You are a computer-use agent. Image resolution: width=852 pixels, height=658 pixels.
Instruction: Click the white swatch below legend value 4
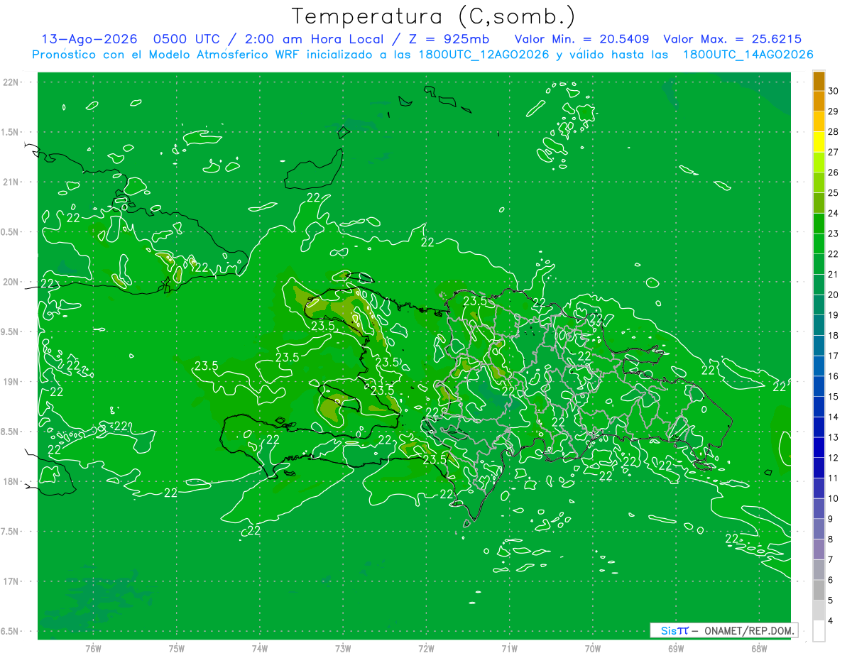click(x=819, y=631)
